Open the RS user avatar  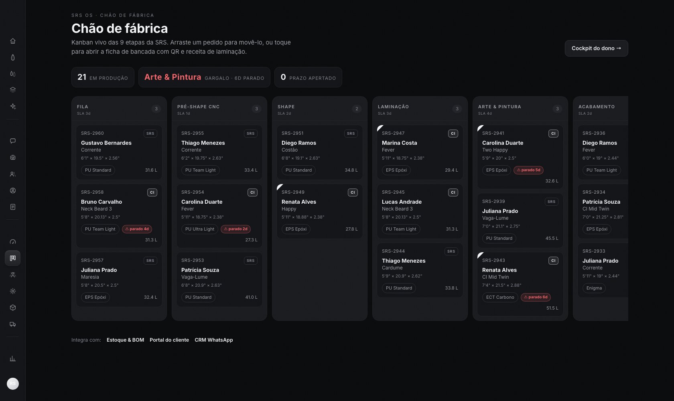[13, 384]
